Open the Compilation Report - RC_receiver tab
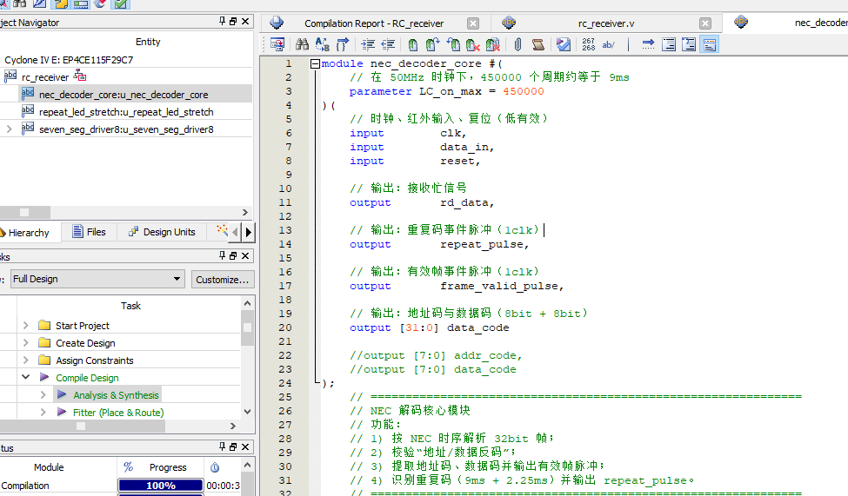Viewport: 848px width, 496px height. coord(374,23)
